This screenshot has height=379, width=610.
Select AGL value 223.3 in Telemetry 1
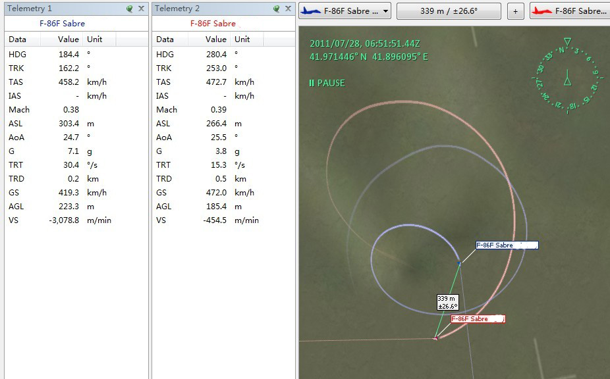pyautogui.click(x=69, y=207)
